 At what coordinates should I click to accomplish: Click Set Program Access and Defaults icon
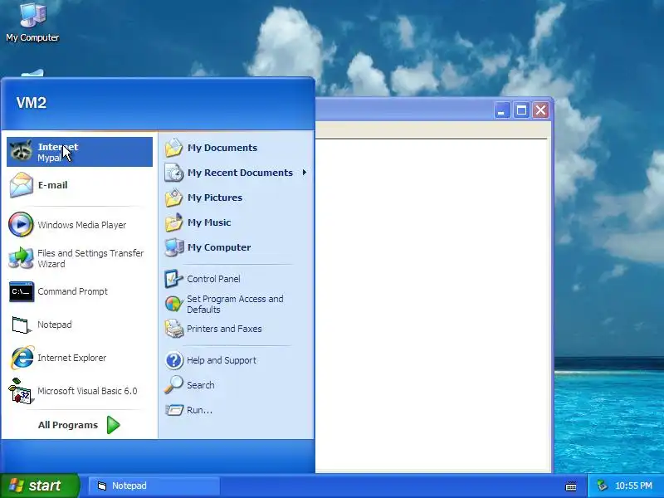pyautogui.click(x=173, y=304)
